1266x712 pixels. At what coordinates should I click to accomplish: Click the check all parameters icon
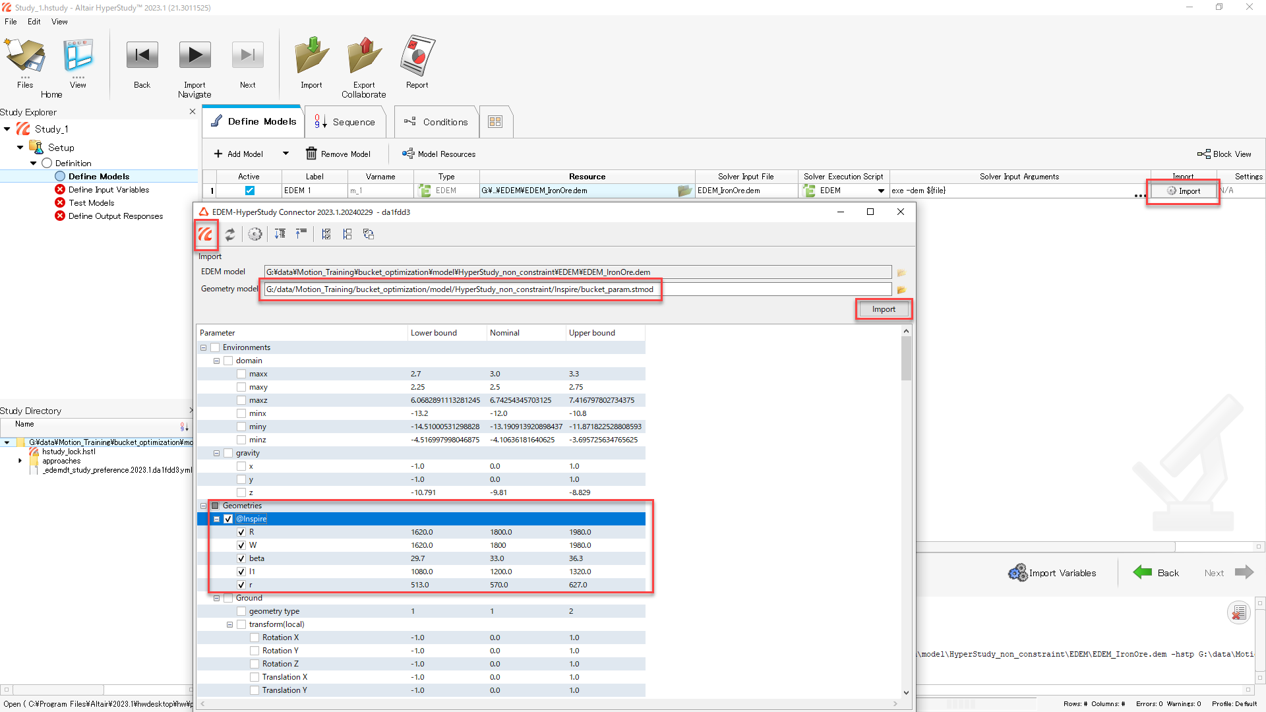(x=326, y=234)
